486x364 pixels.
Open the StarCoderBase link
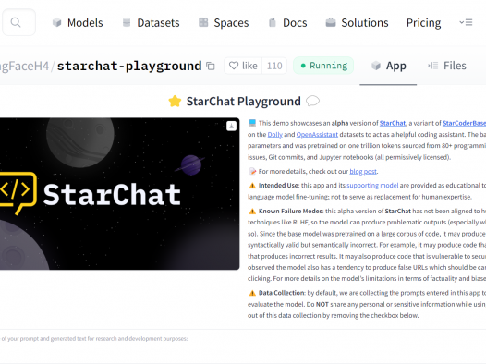click(x=464, y=123)
